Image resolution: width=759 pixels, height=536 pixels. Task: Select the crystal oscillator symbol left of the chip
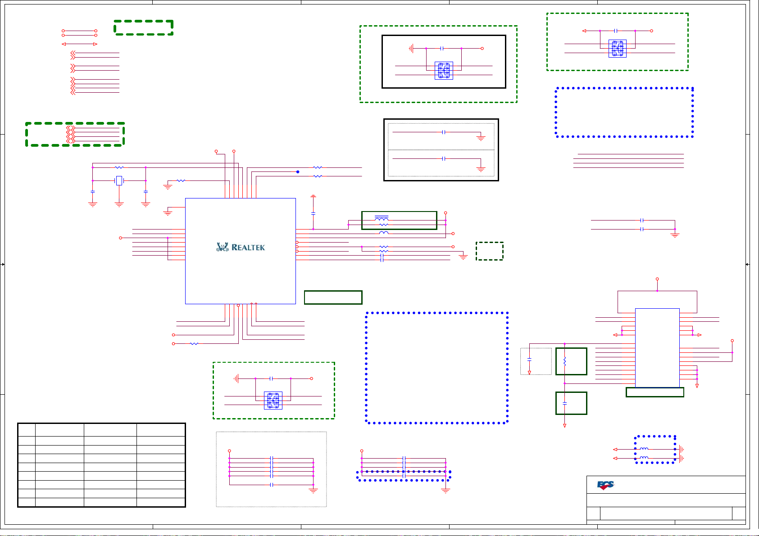(119, 180)
